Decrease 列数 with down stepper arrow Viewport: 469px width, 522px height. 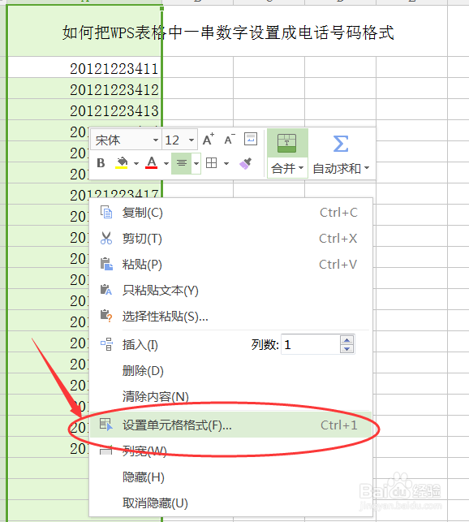click(346, 348)
